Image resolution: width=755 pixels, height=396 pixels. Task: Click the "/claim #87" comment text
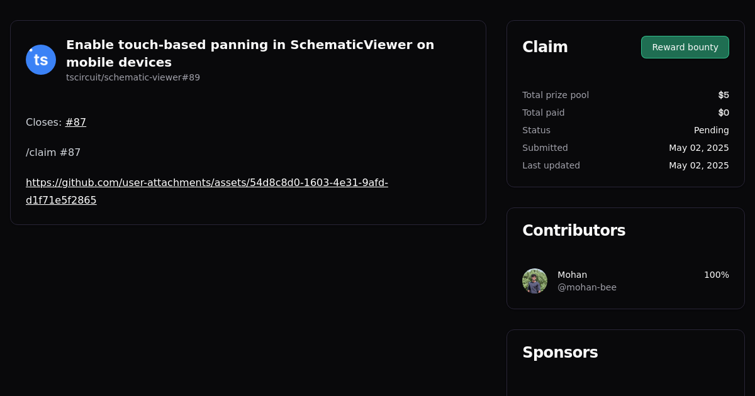click(x=53, y=153)
